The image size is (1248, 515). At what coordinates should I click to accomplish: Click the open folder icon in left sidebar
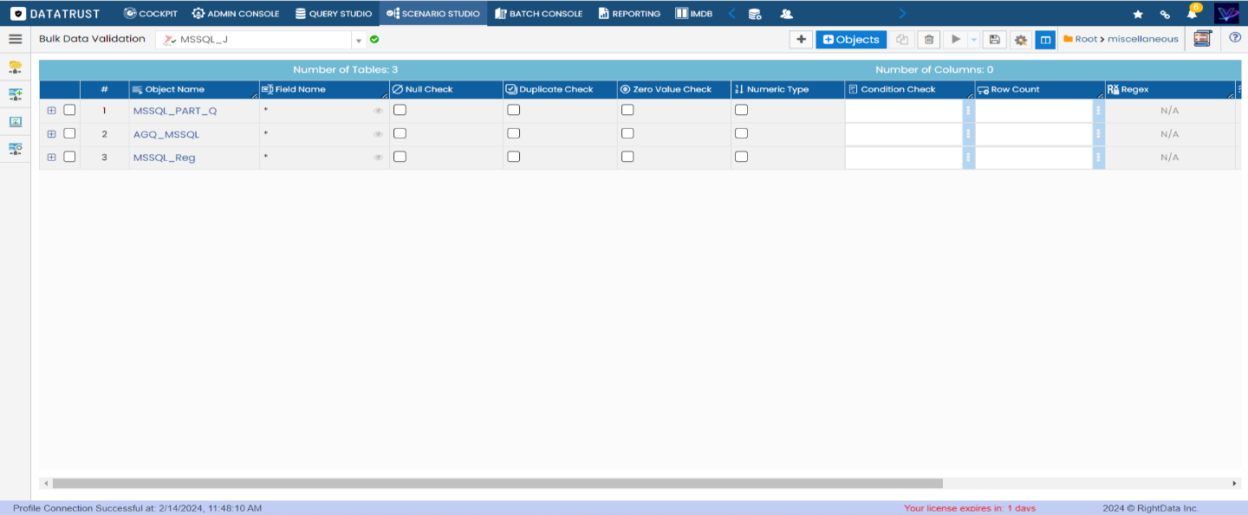pyautogui.click(x=15, y=68)
